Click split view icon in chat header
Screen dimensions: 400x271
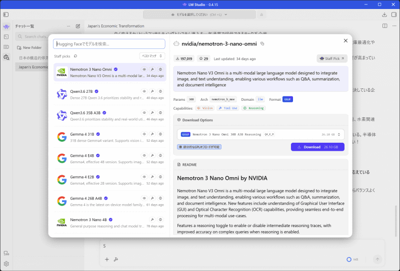click(384, 26)
